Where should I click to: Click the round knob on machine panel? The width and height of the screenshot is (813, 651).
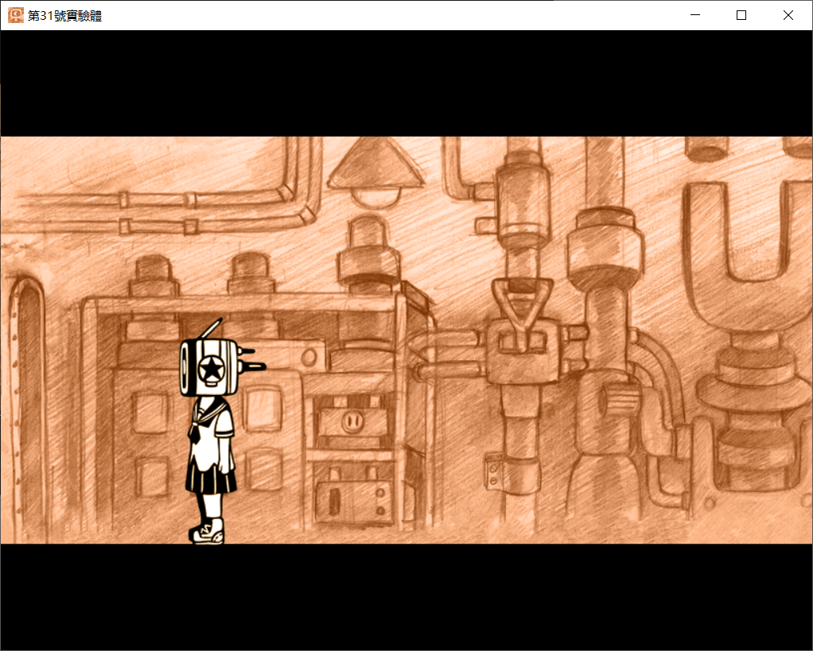[309, 357]
